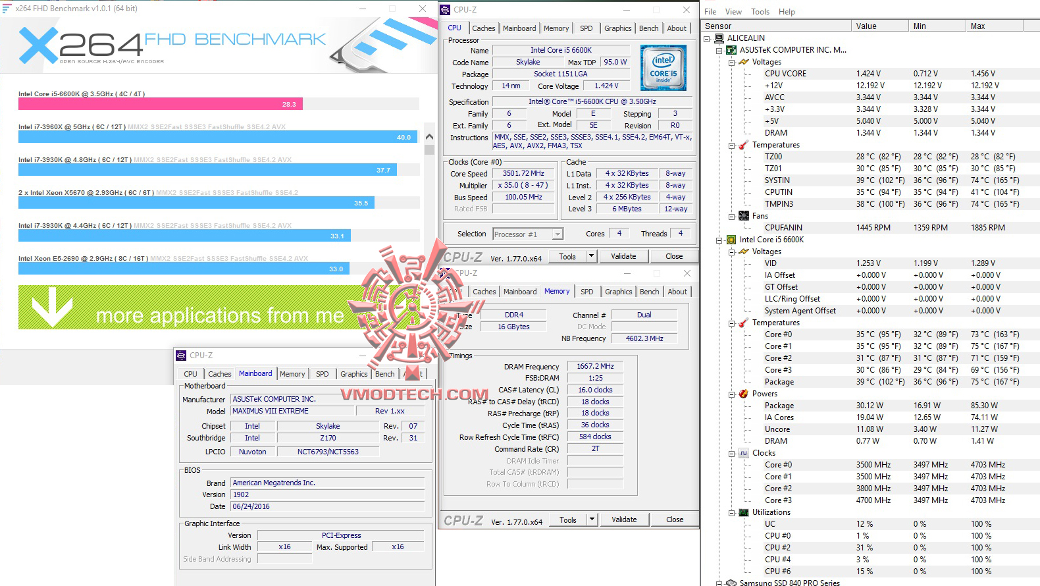Collapse the Intel Core i5 6600K node
Viewport: 1040px width, 586px height.
tap(719, 240)
